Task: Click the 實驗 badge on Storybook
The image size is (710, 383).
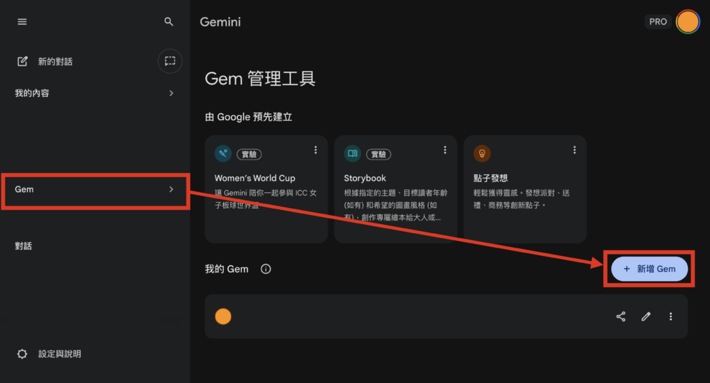Action: click(379, 154)
